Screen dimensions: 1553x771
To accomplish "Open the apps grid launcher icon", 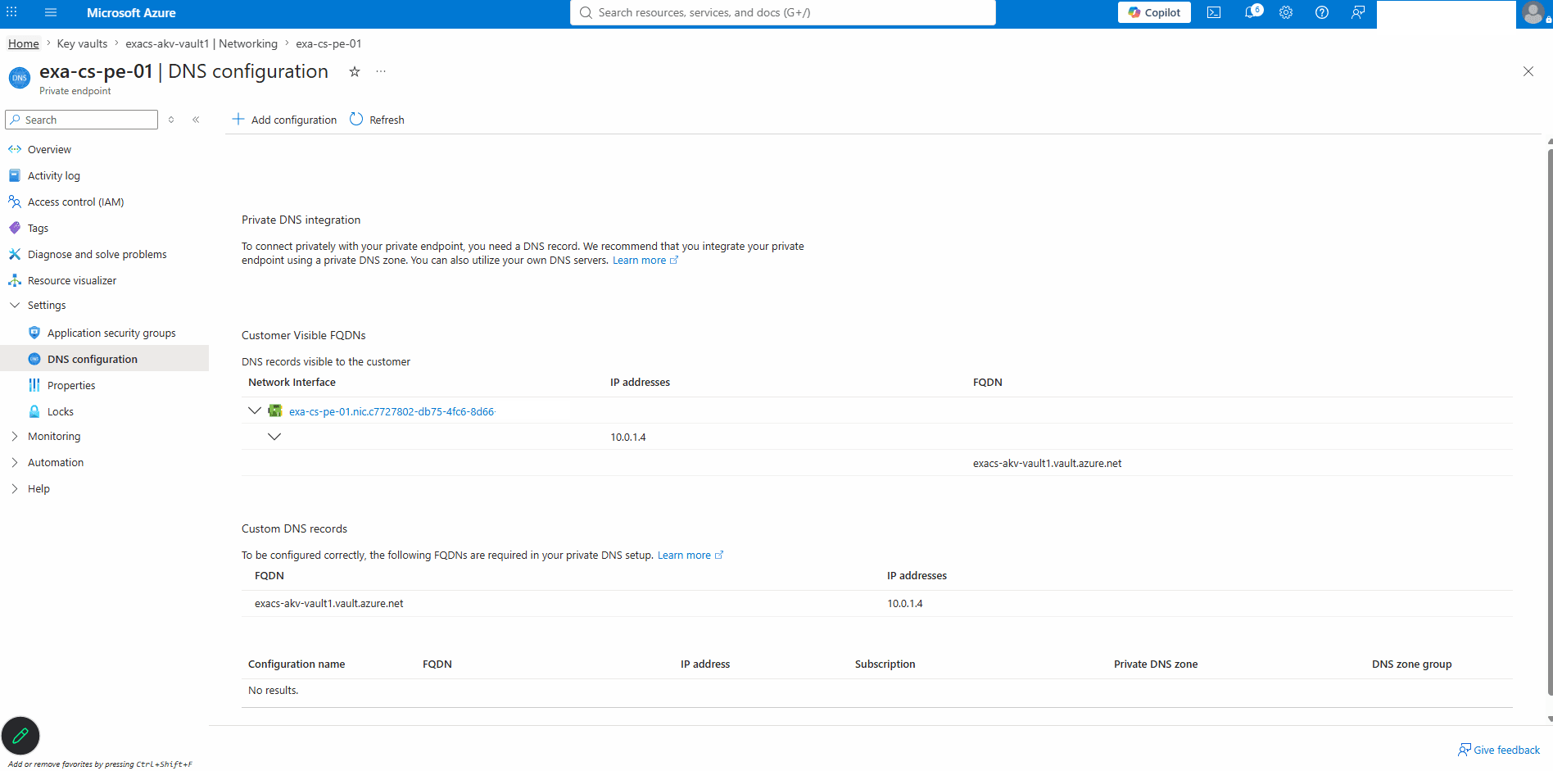I will (11, 12).
